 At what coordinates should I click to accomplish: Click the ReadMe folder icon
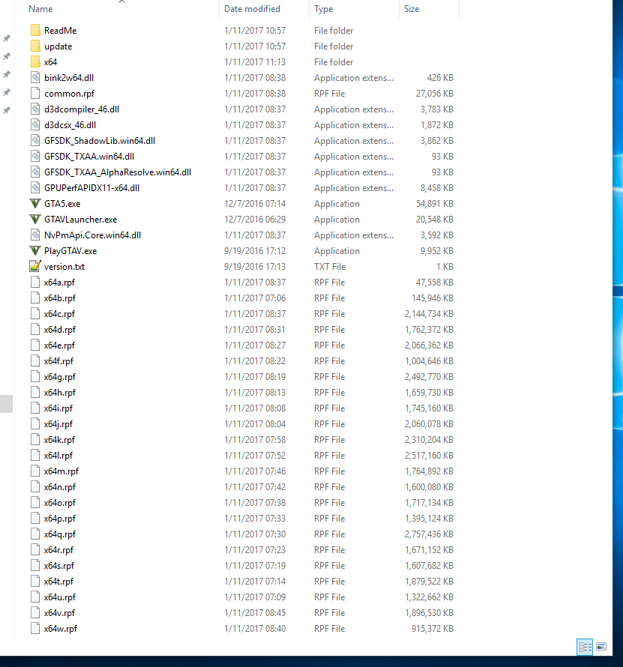pos(35,31)
